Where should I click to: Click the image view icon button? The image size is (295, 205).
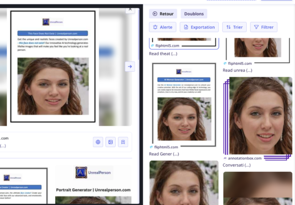[110, 142]
